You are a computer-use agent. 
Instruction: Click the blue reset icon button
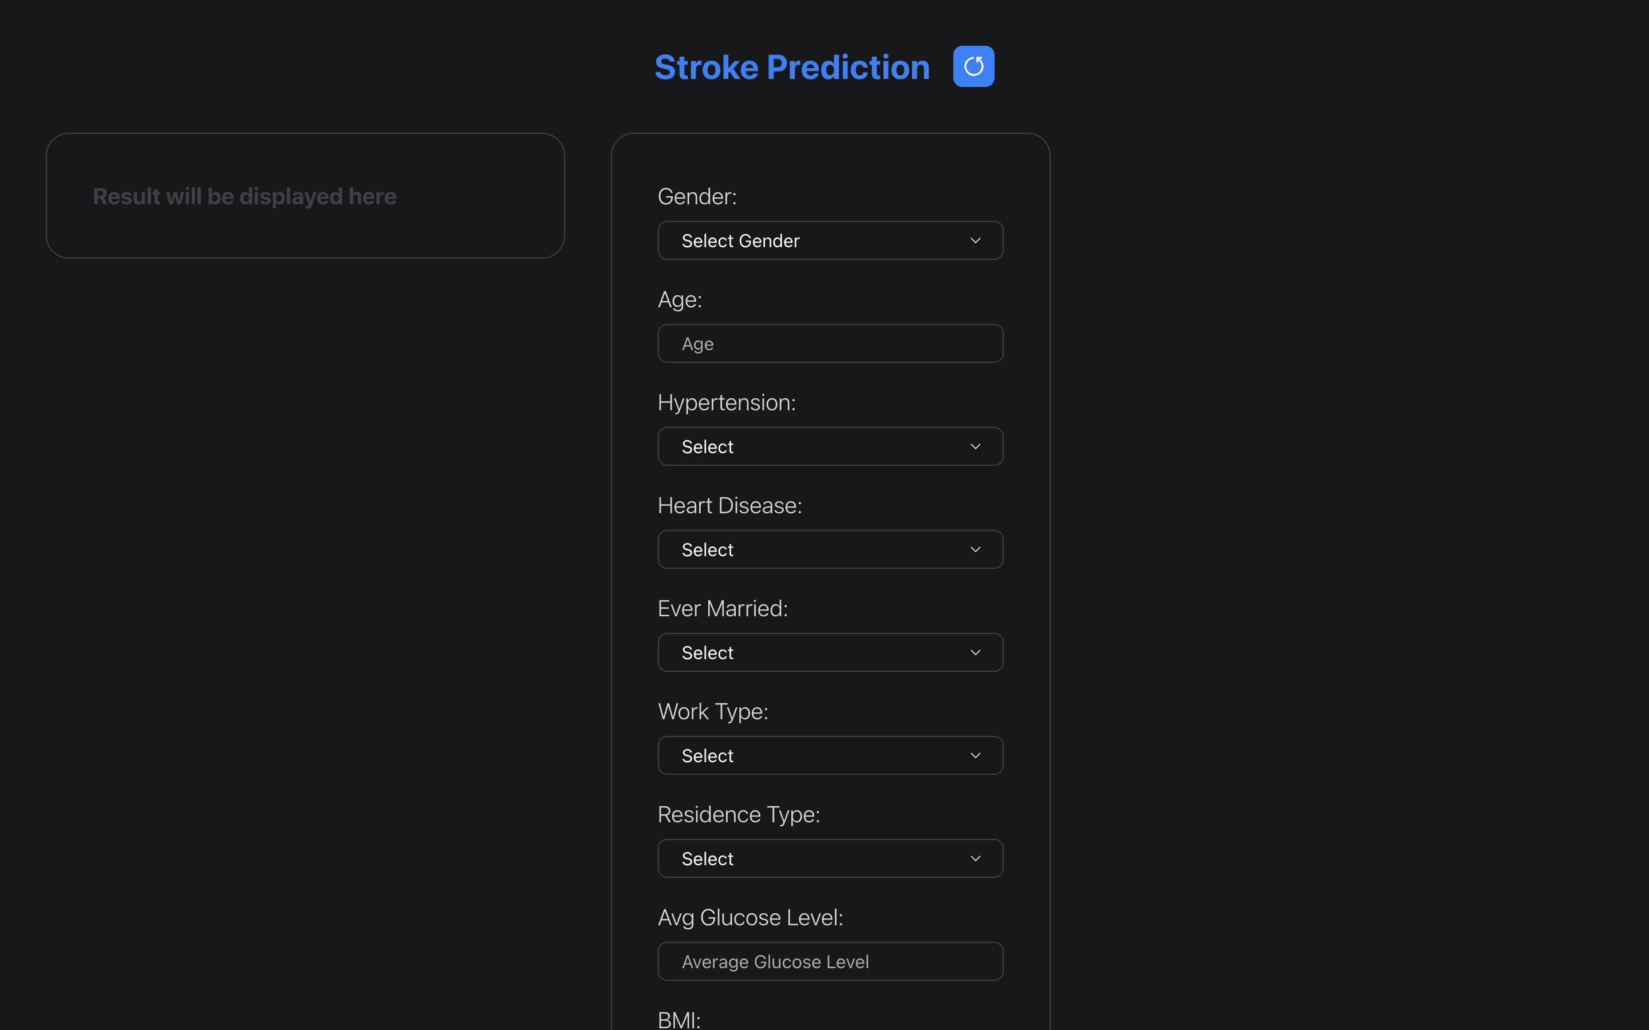coord(973,66)
